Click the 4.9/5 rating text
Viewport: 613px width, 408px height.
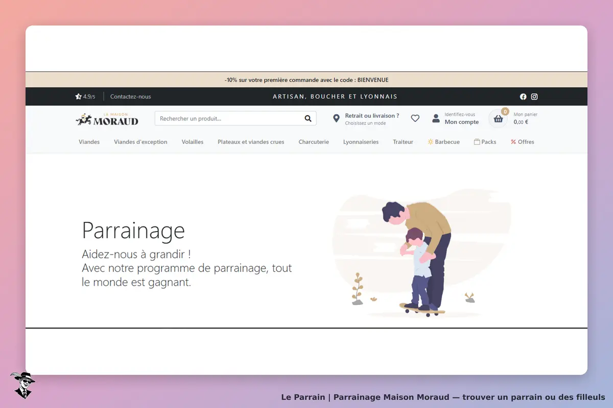(89, 96)
